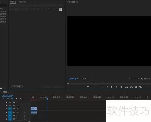
Task: Click the timeline timecode 00:01:01:14
Action: (8, 96)
